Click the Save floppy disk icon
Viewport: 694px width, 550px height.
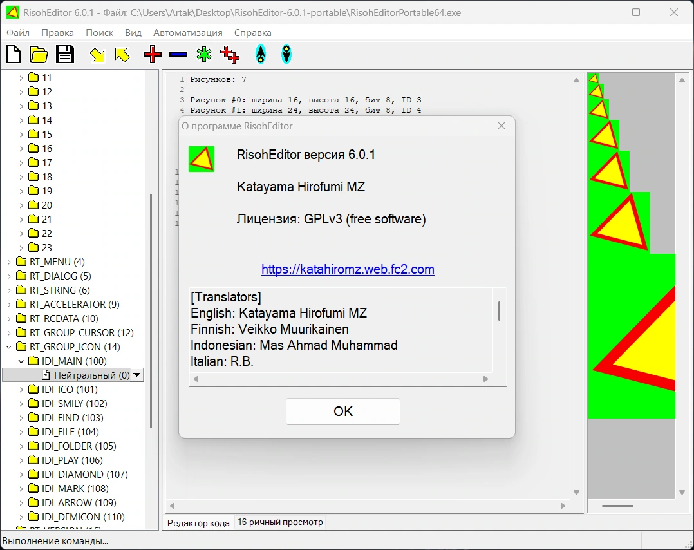tap(65, 55)
